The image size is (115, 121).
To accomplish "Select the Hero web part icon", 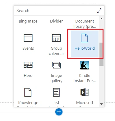I will pyautogui.click(x=28, y=65).
